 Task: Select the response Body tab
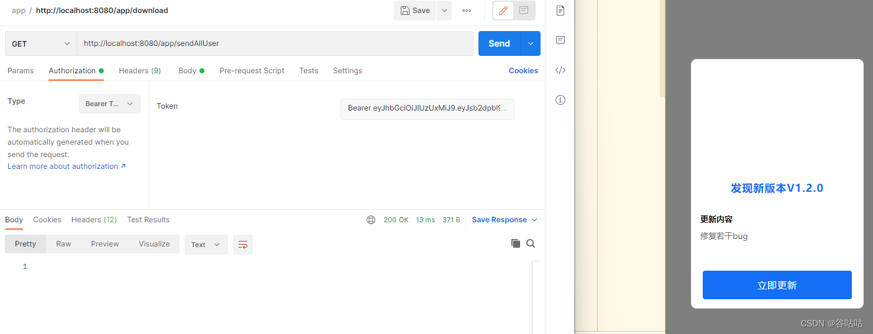click(14, 220)
